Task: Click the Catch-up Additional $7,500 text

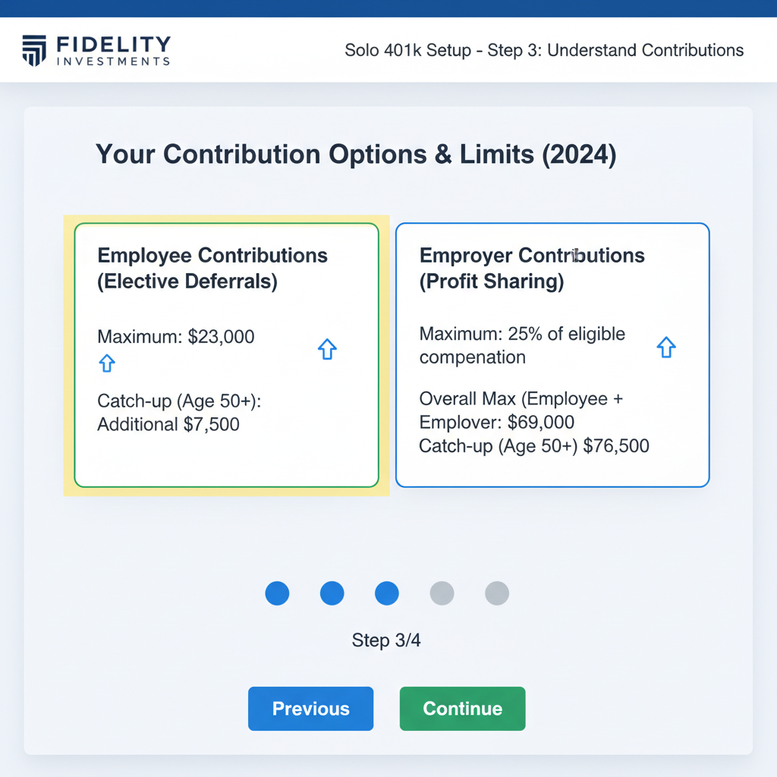Action: point(175,413)
